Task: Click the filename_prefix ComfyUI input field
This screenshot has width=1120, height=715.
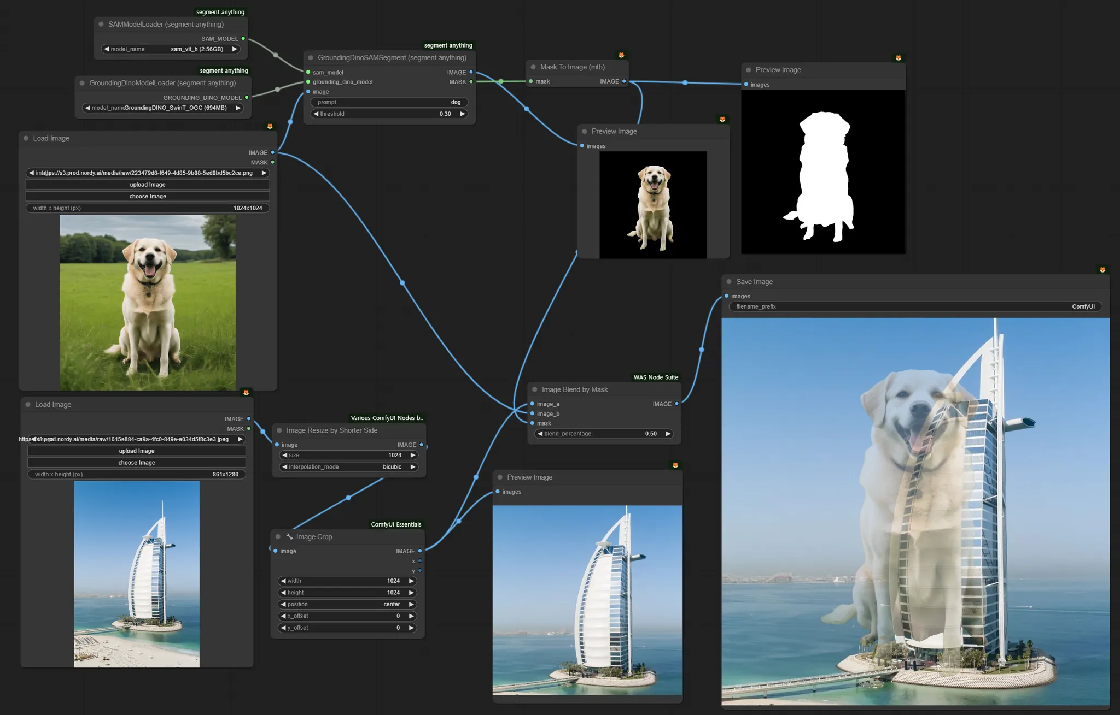Action: pyautogui.click(x=914, y=307)
